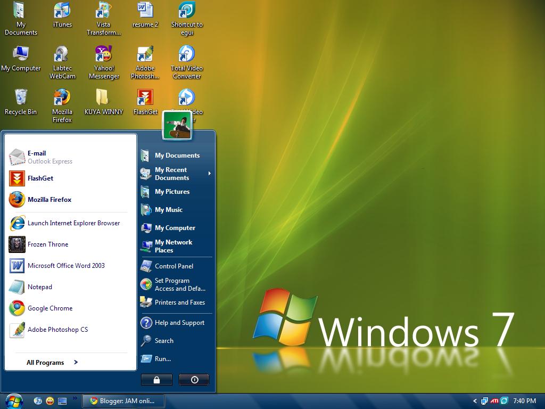Open Printers and Faxes
This screenshot has height=409, width=545.
pyautogui.click(x=176, y=302)
